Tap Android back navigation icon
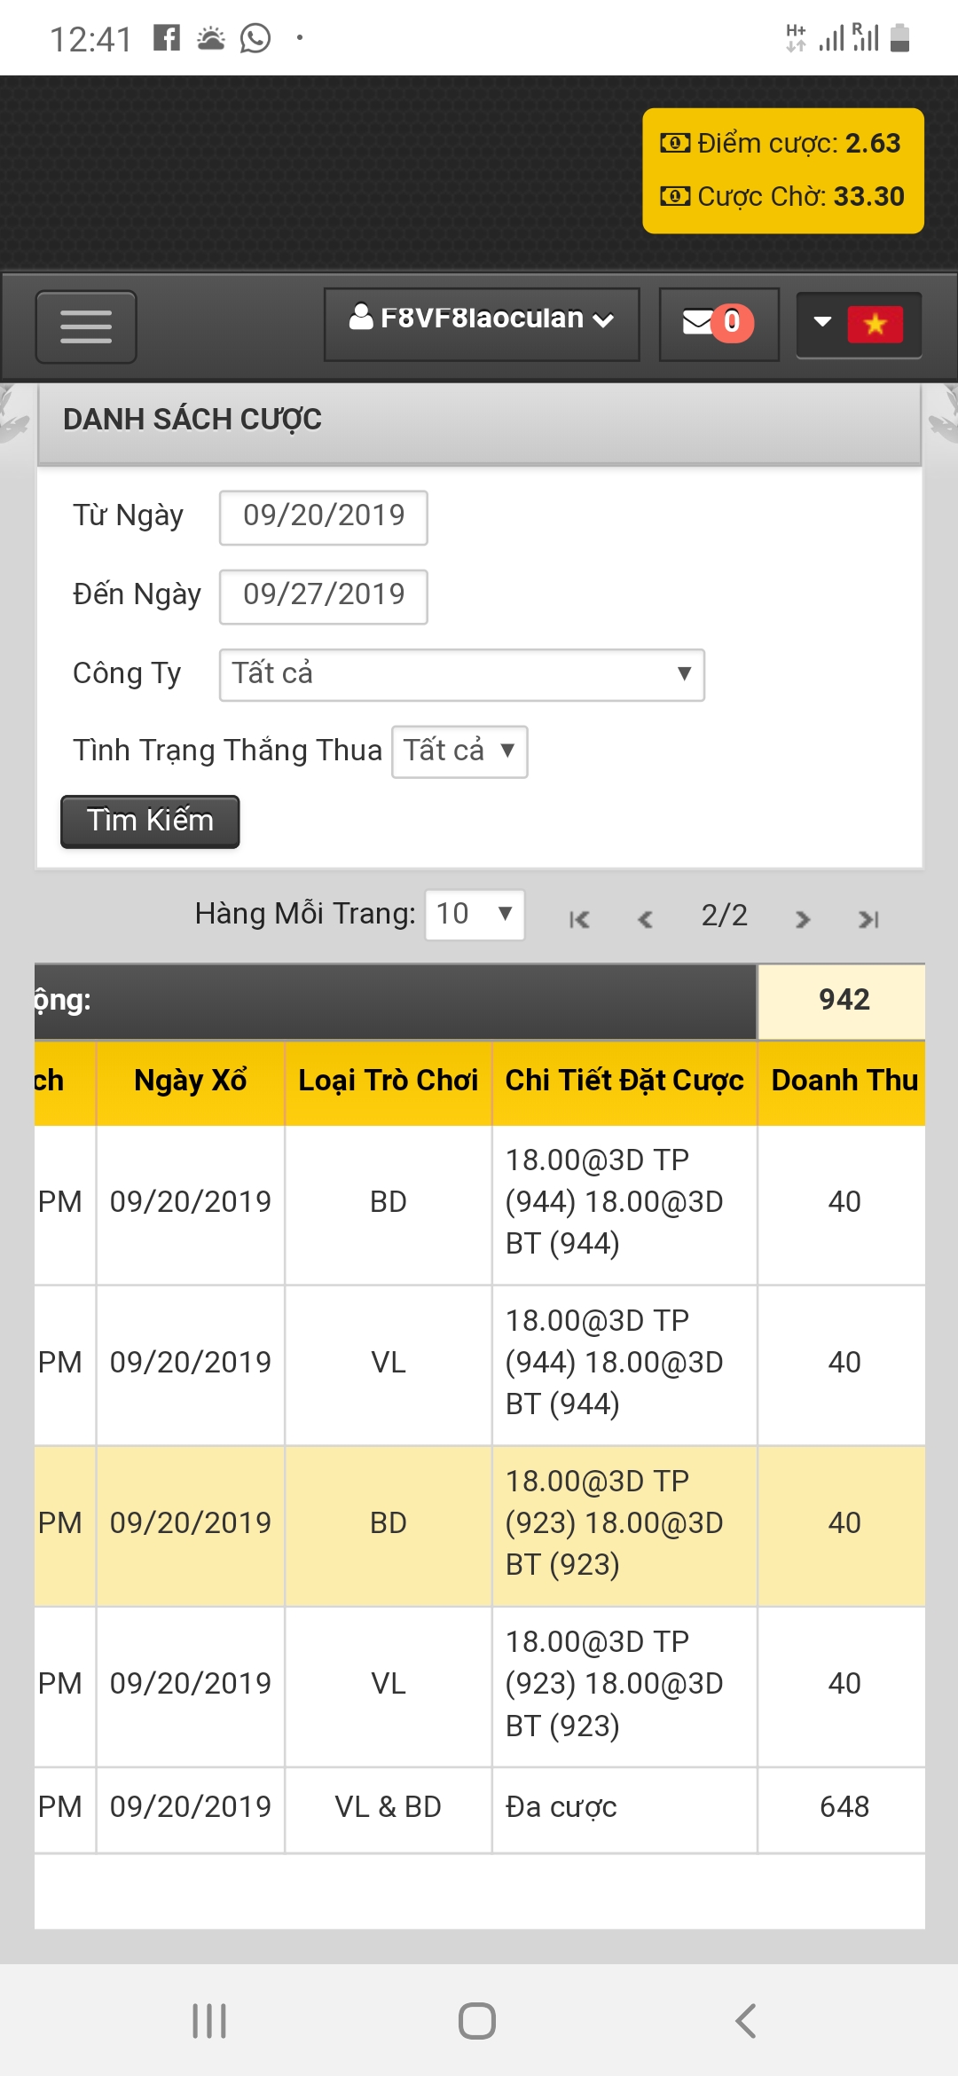This screenshot has height=2076, width=958. click(x=746, y=2021)
